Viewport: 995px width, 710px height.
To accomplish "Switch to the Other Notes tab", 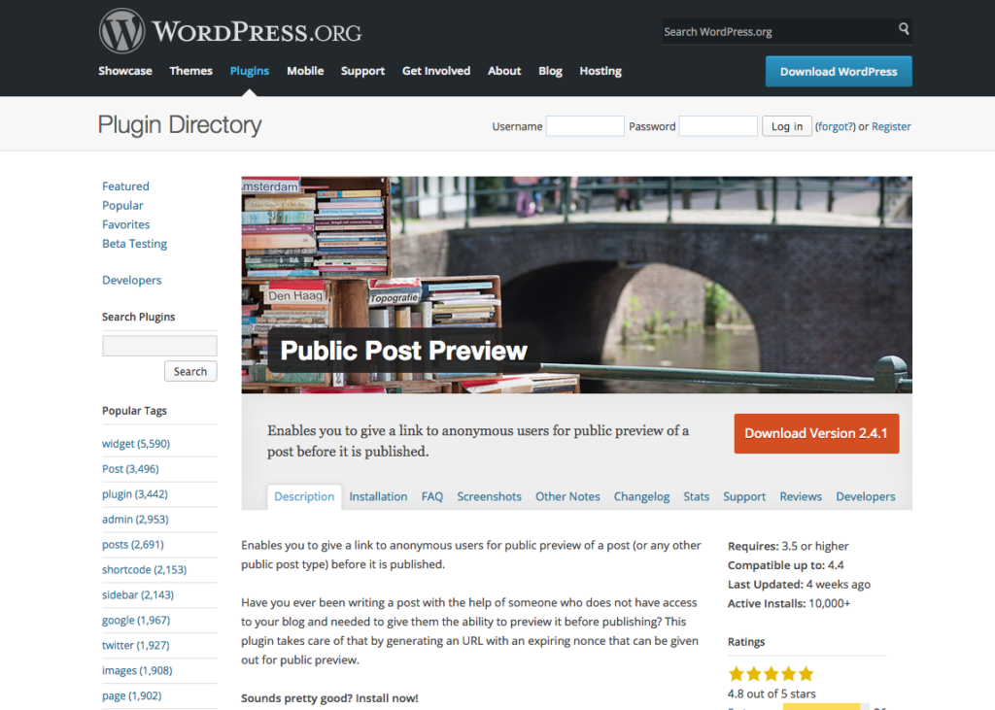I will 567,497.
